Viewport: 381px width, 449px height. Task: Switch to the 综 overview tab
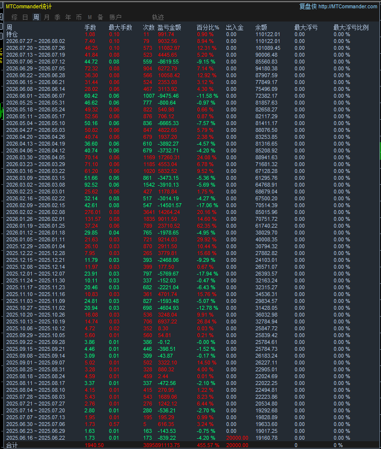(x=14, y=17)
